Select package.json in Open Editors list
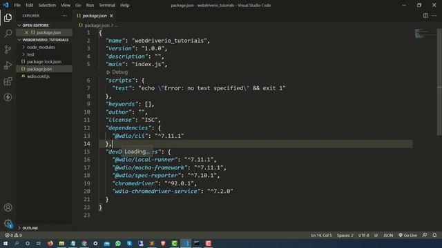 click(49, 32)
